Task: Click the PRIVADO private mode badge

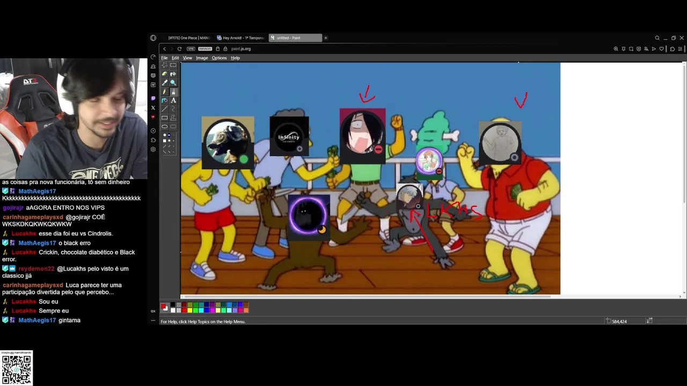Action: 205,49
